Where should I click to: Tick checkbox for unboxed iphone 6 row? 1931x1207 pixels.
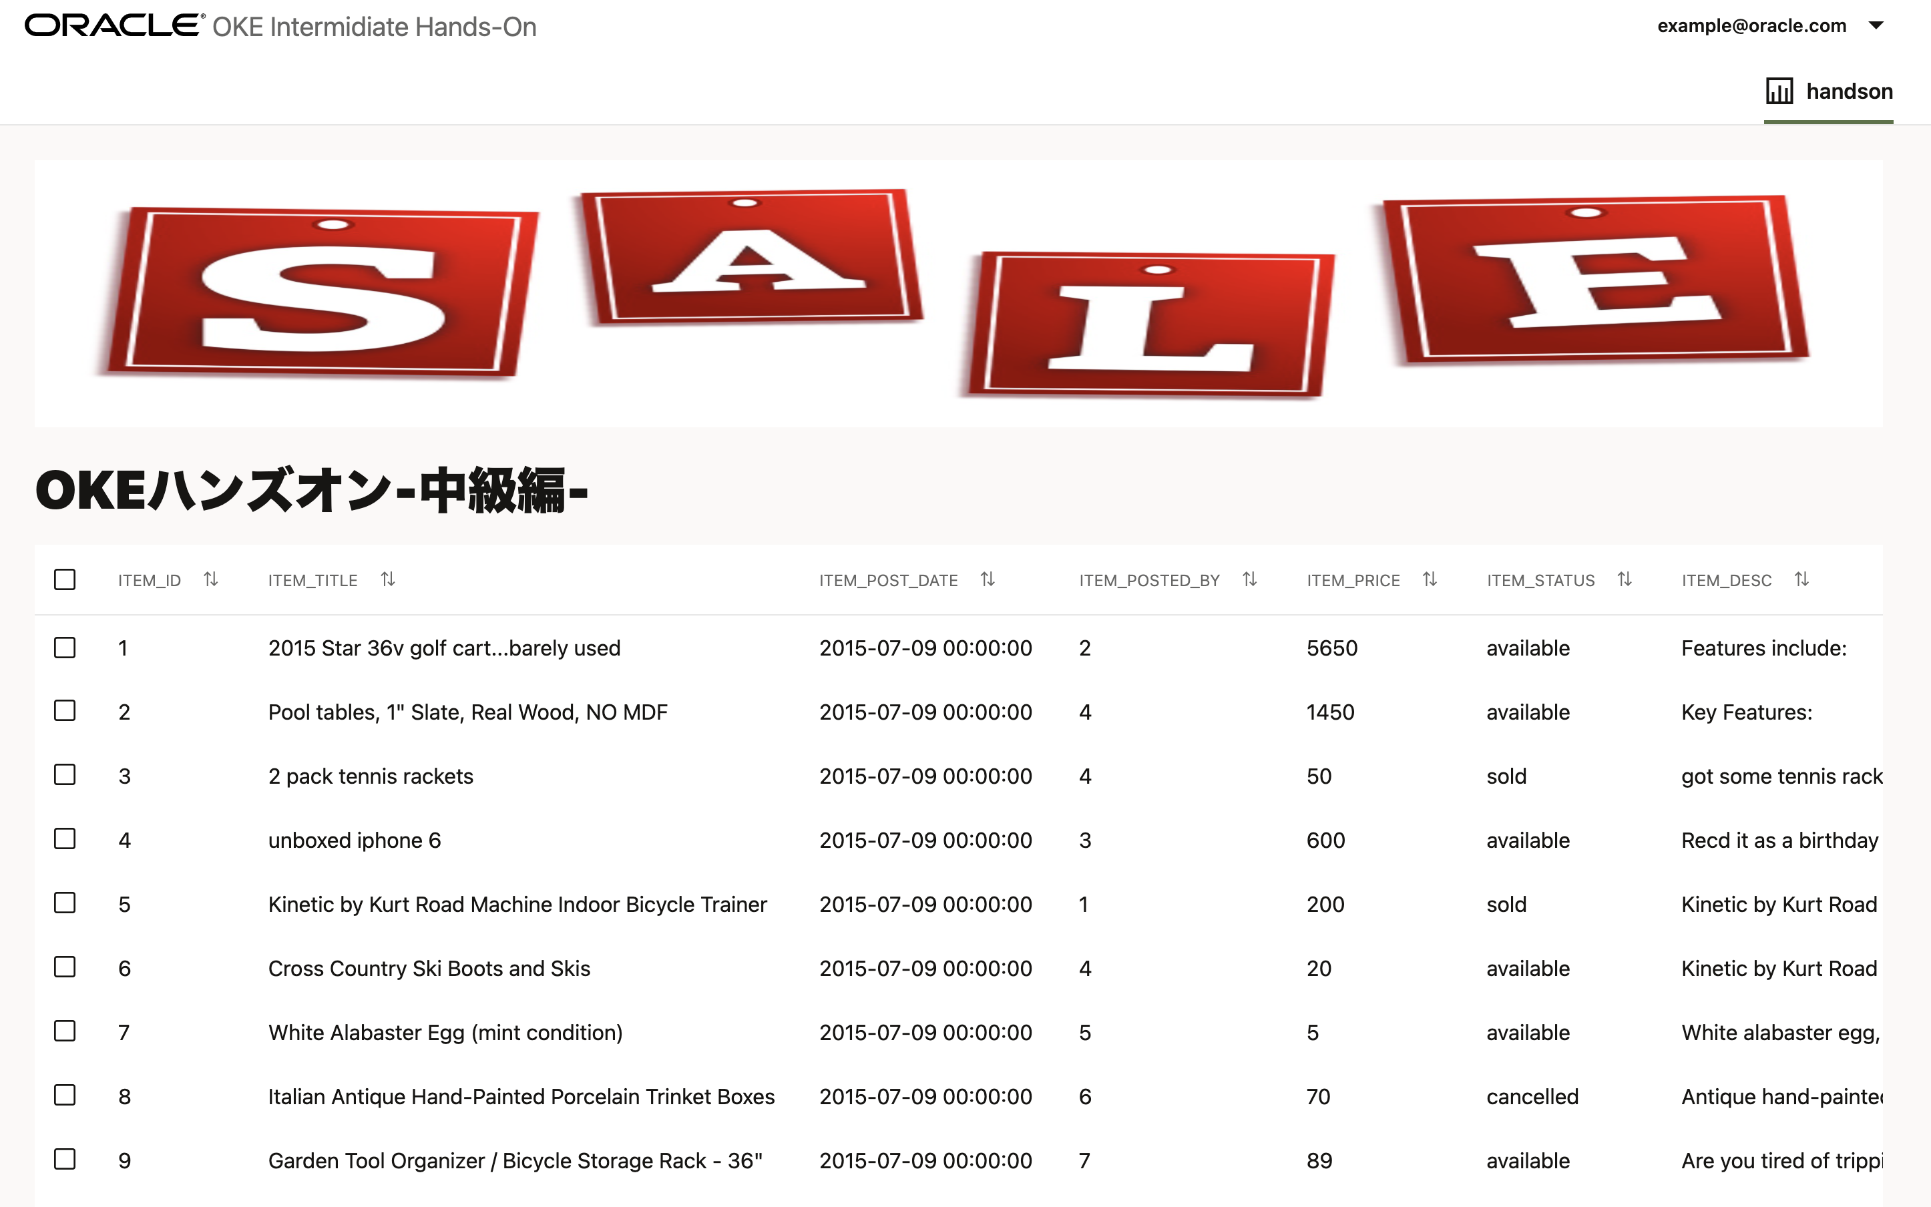click(65, 839)
